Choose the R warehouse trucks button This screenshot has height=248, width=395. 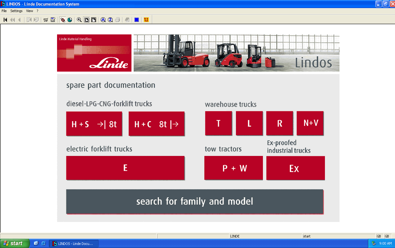280,123
